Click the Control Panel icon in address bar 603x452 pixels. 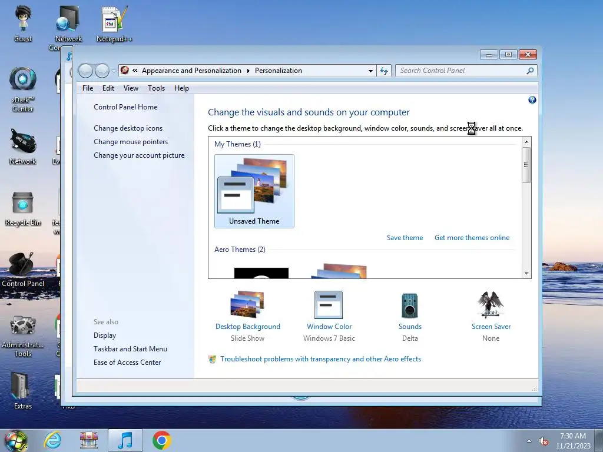(125, 71)
